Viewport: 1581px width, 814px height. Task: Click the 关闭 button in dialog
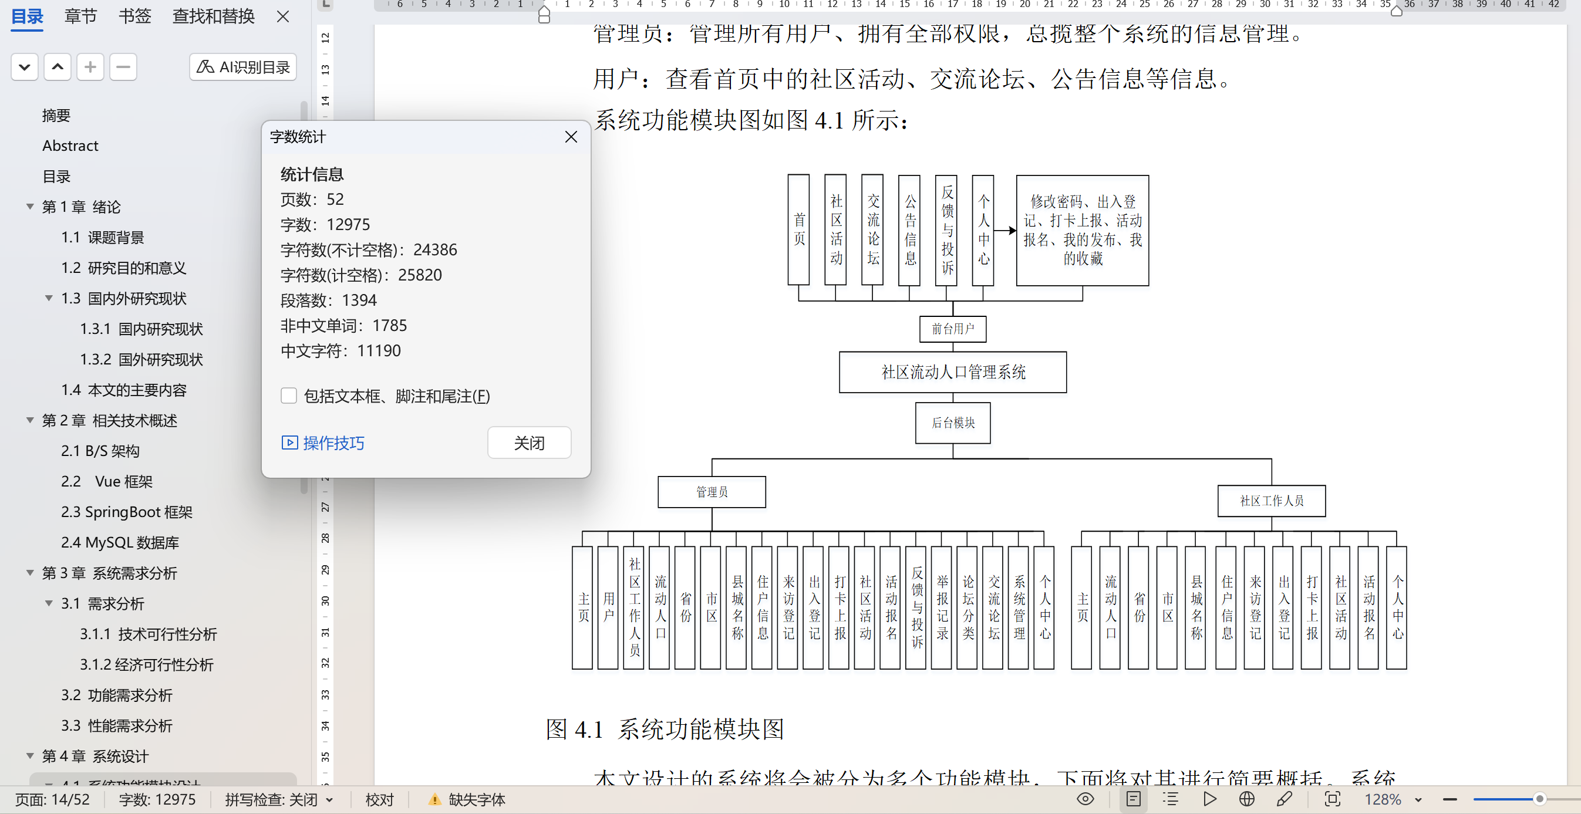click(x=528, y=443)
